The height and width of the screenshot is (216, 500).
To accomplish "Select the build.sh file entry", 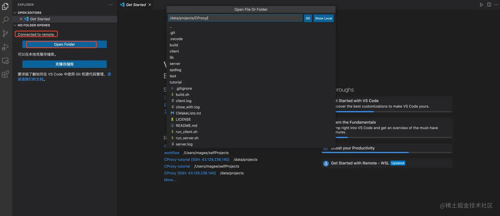I will [251, 95].
